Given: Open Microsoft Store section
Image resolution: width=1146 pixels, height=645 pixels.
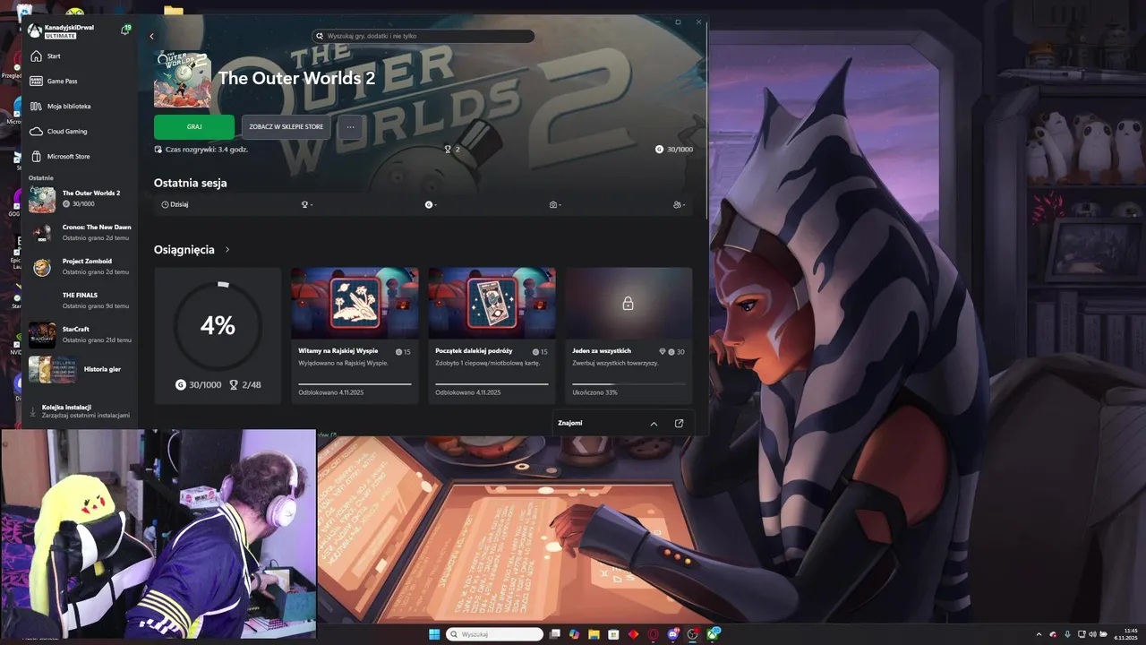Looking at the screenshot, I should pos(80,156).
